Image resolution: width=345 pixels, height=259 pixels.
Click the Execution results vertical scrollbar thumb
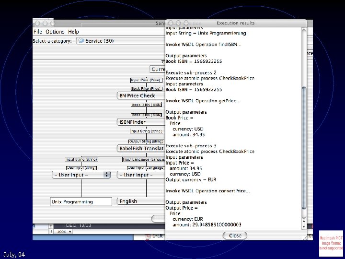(304, 148)
